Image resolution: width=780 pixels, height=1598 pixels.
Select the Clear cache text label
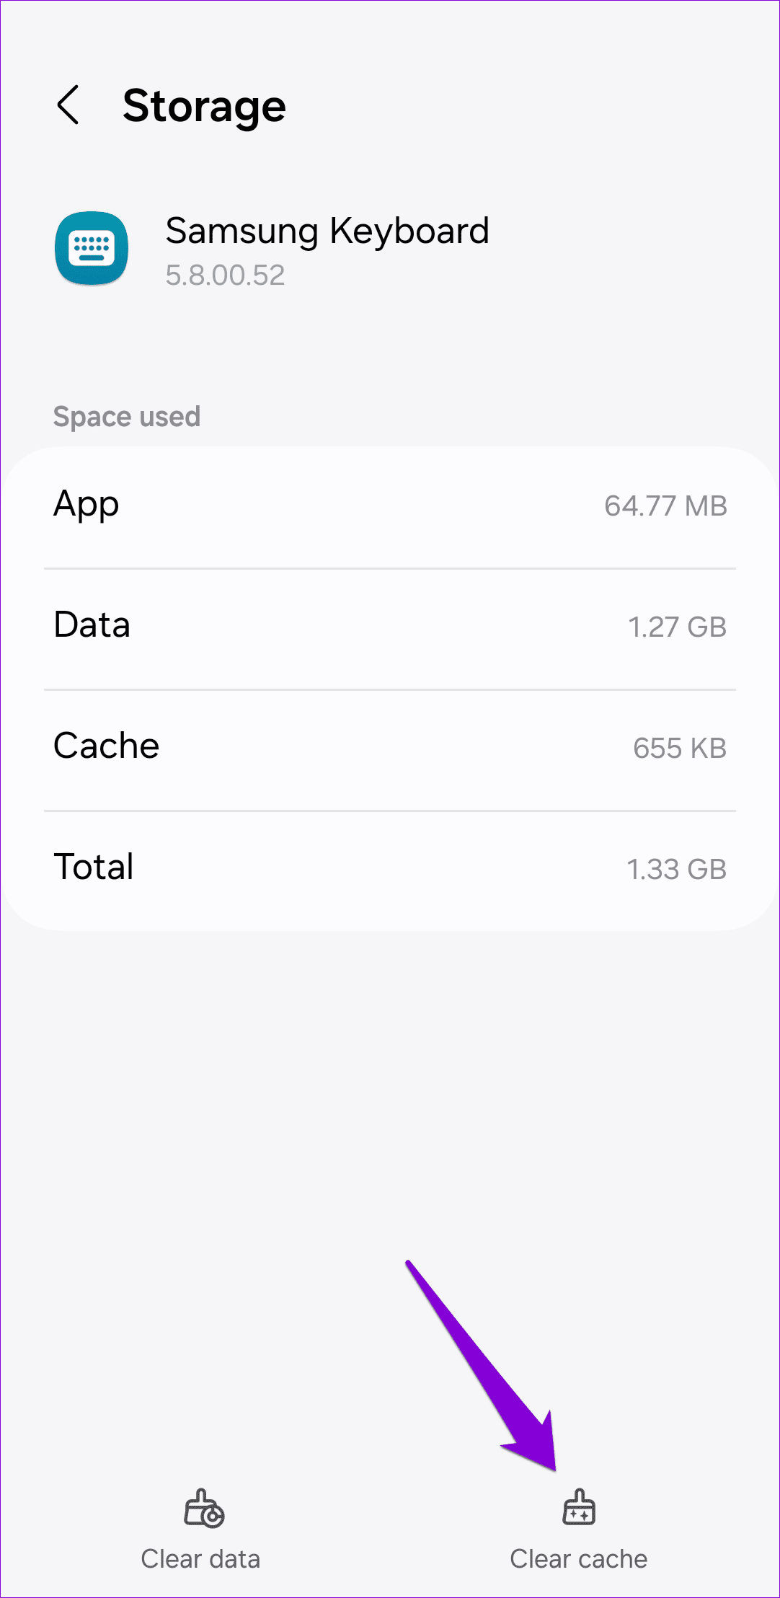579,1559
